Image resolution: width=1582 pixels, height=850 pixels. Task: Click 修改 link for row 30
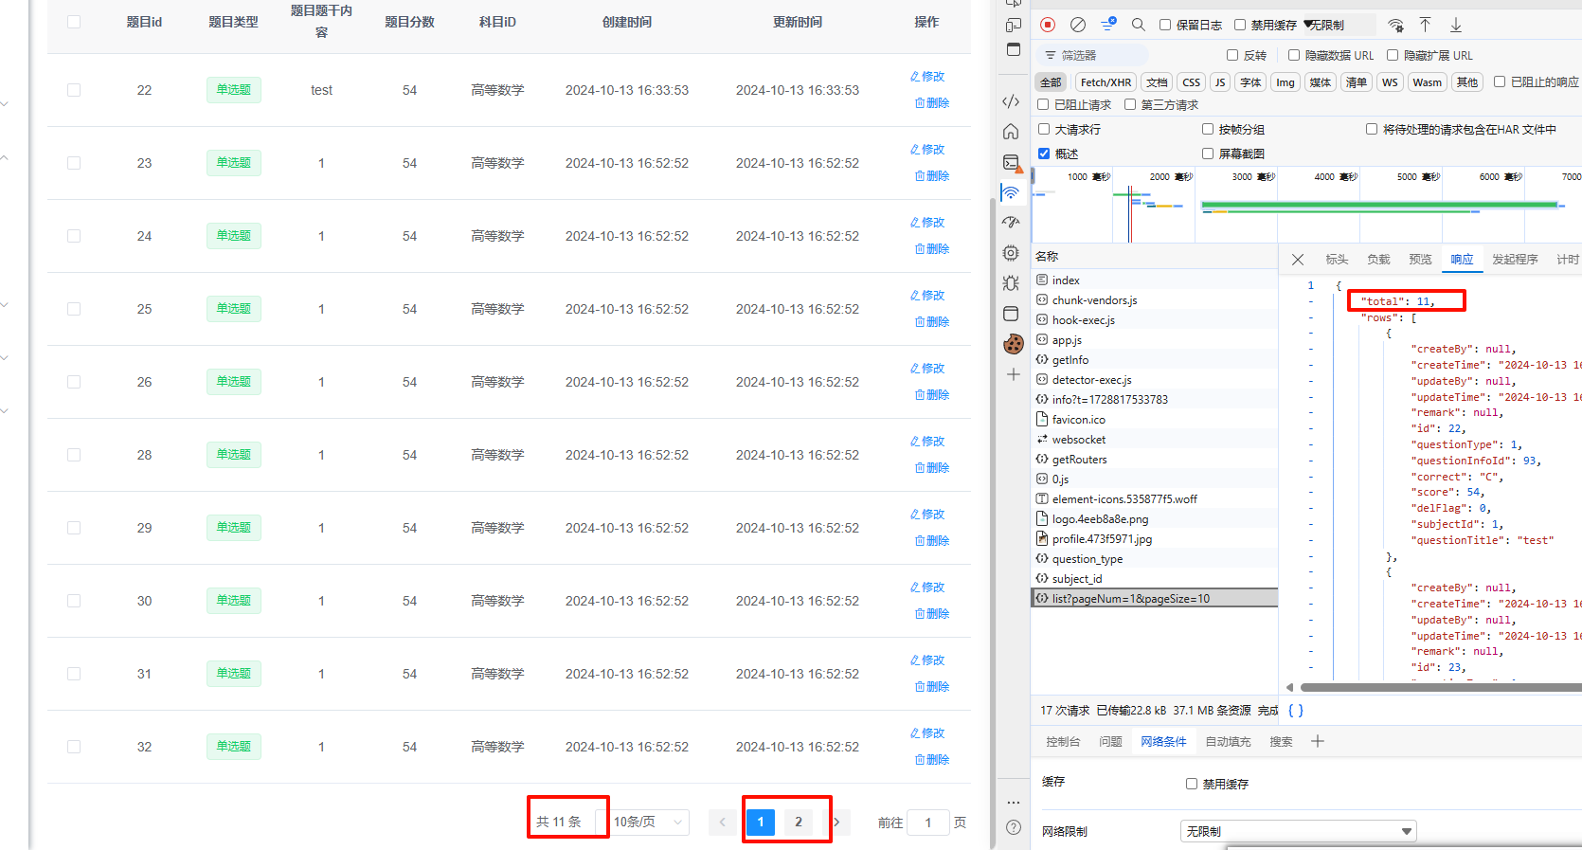(x=927, y=588)
